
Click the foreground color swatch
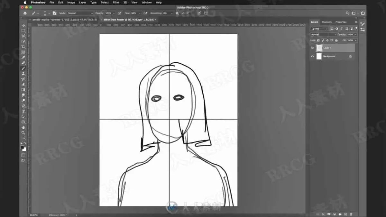click(22, 147)
